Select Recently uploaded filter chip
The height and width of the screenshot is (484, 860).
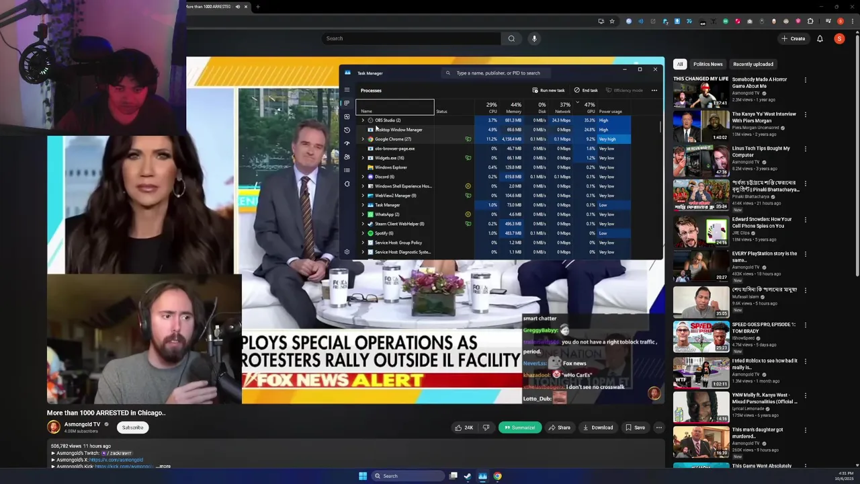(x=753, y=64)
